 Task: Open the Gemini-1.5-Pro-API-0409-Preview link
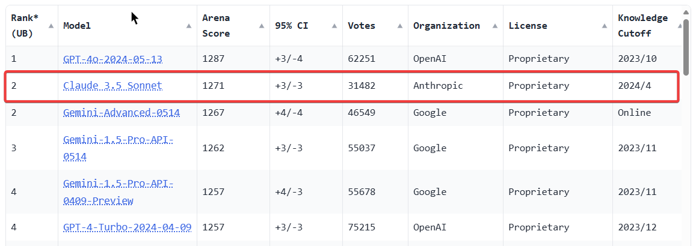tap(118, 192)
